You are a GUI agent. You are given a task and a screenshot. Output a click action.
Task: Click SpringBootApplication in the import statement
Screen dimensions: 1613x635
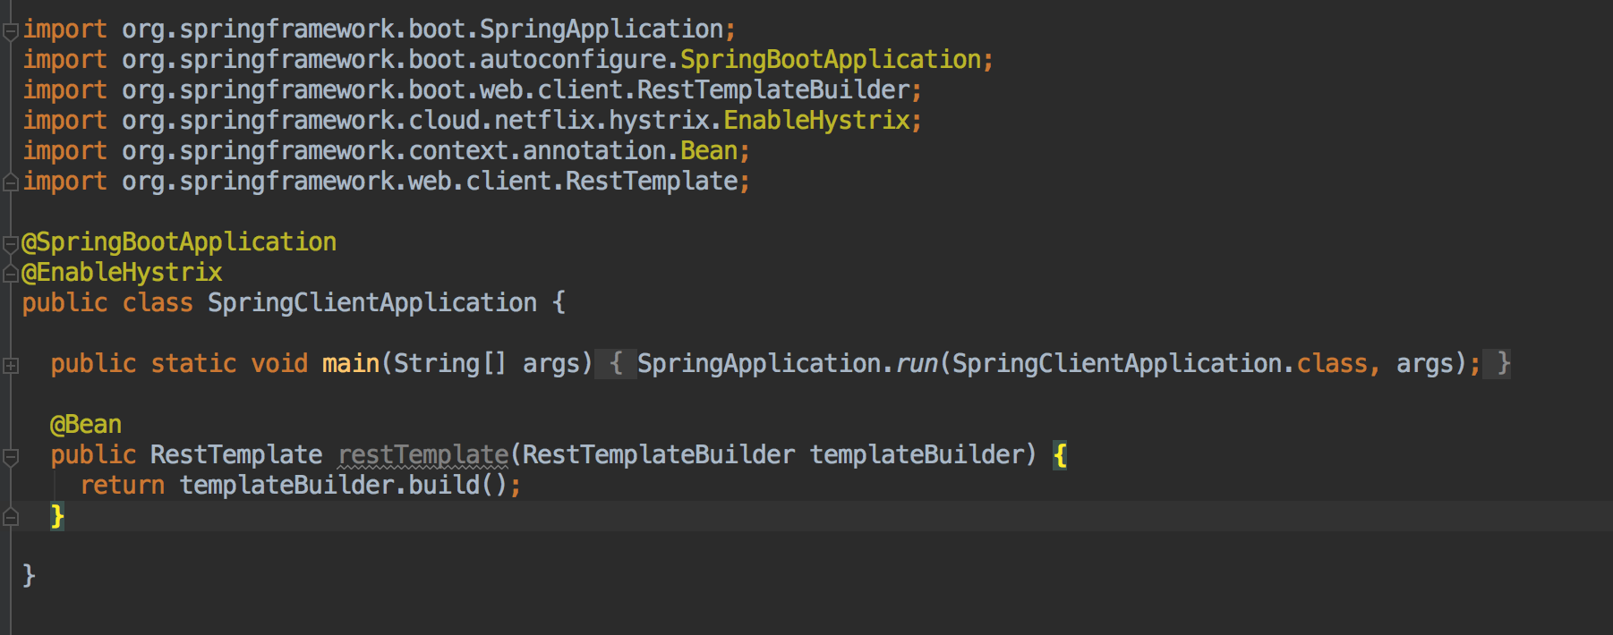[830, 60]
